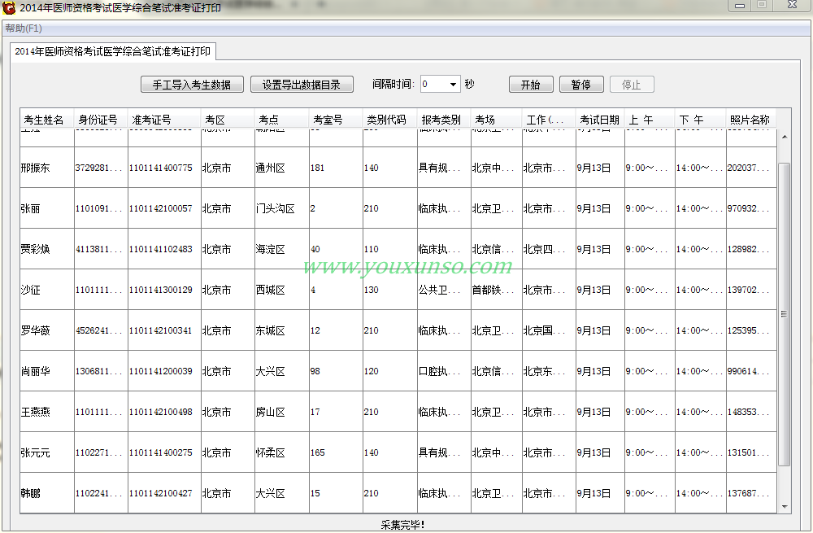The height and width of the screenshot is (533, 813).
Task: Select candidate 贾彩焕 in the table
Action: [x=35, y=249]
